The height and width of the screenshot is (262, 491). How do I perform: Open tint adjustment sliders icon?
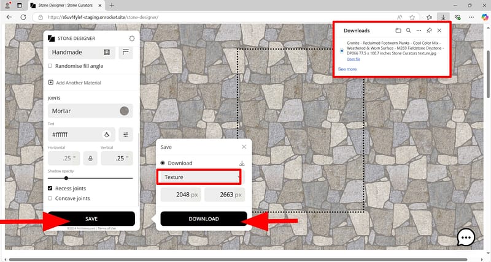pyautogui.click(x=125, y=134)
